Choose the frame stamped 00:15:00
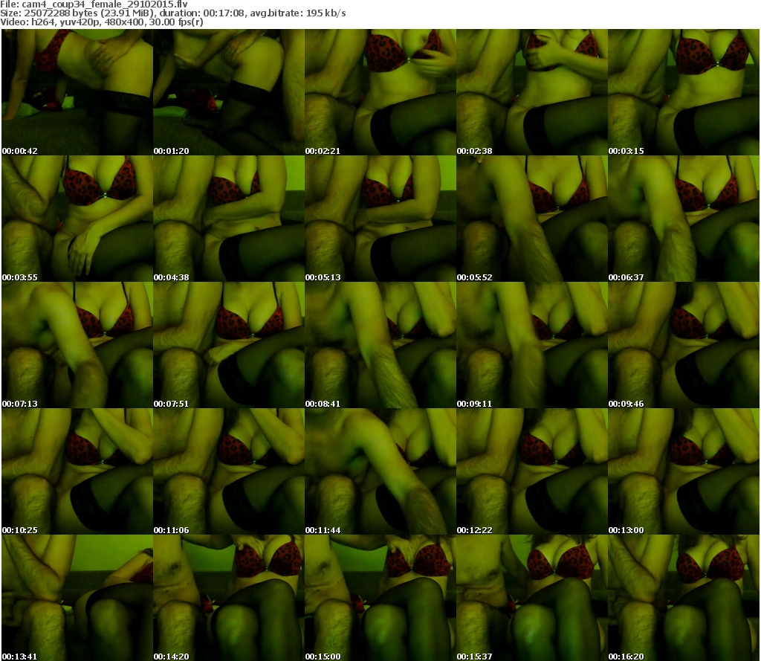761x661 pixels. [380, 598]
